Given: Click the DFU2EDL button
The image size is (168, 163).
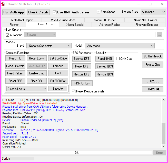Looking at the screenshot, I should [153, 81].
